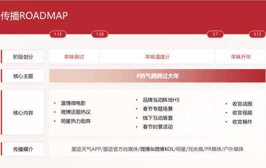Select the 收官战报 bullet item
The image size is (266, 168).
tap(242, 104)
